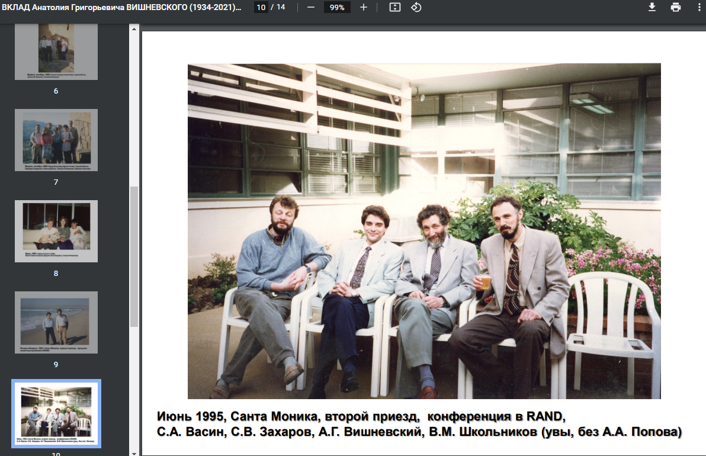706x456 pixels.
Task: Click the sidebar scroll down arrow
Action: point(134,452)
